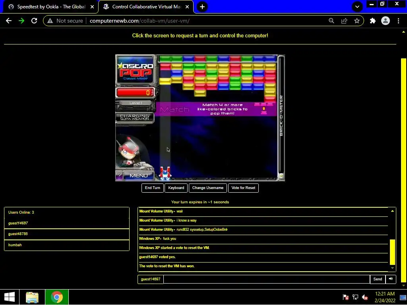This screenshot has width=407, height=305.
Task: Close the Speedtest by Ookla tab
Action: point(92,7)
